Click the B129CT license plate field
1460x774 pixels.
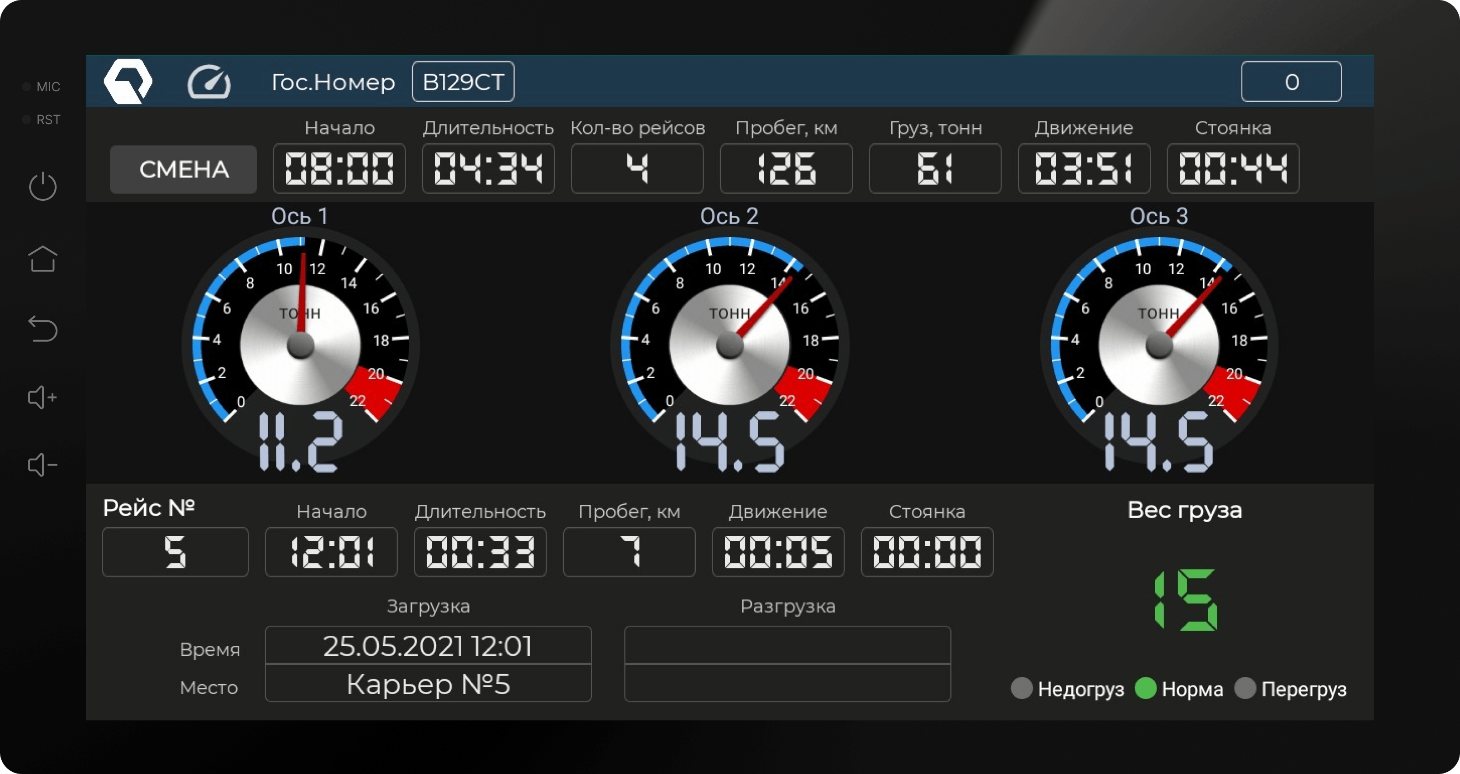point(463,82)
